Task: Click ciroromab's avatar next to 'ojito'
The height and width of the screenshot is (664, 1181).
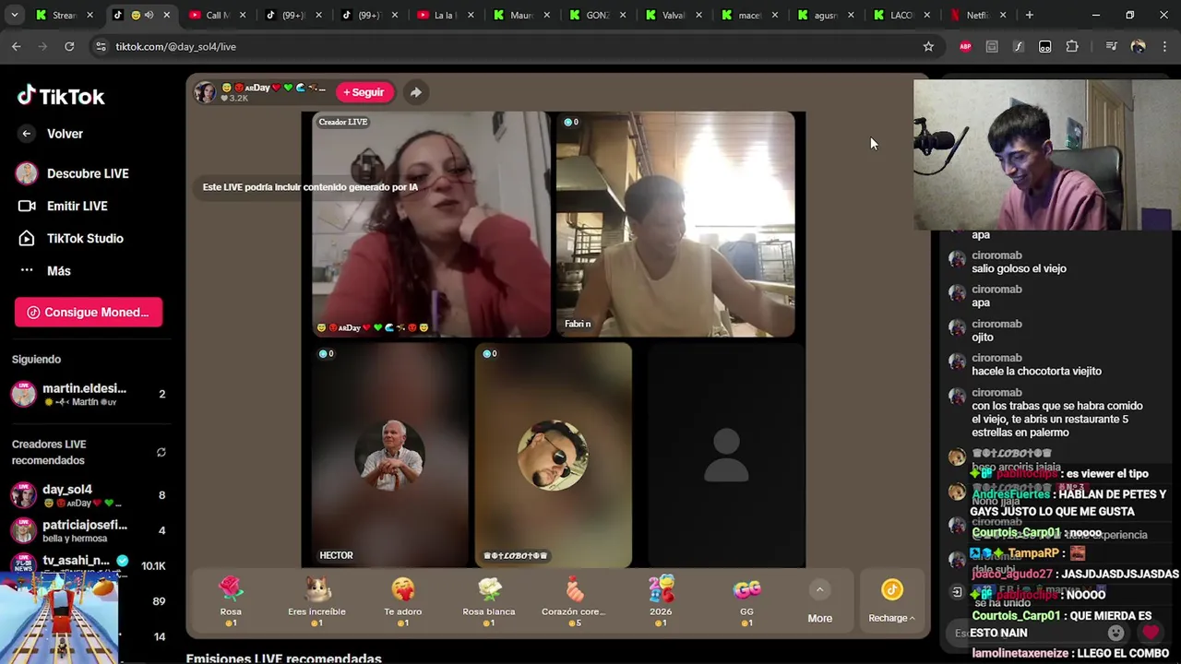Action: click(957, 327)
